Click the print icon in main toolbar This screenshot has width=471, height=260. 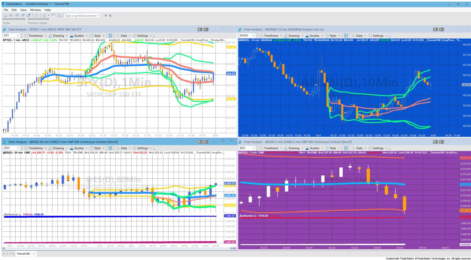[36, 16]
